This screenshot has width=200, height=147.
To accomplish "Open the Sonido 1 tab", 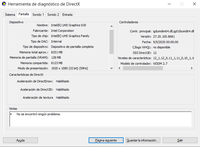I will tap(38, 15).
